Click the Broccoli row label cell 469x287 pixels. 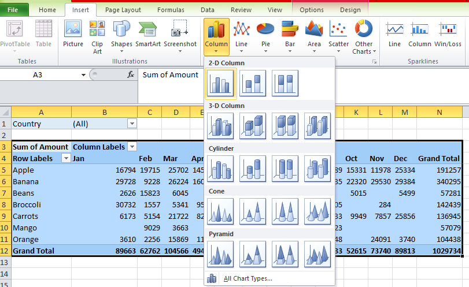[41, 204]
